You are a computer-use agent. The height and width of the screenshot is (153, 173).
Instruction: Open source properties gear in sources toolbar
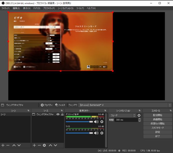tap(44, 145)
